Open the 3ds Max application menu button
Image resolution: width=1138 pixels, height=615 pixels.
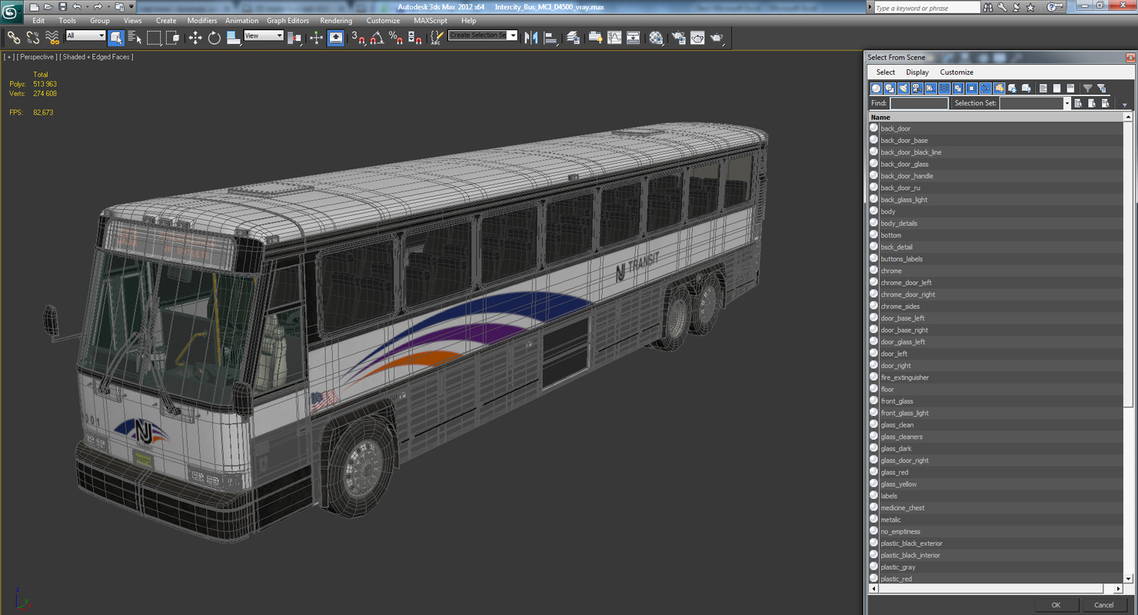(x=12, y=11)
